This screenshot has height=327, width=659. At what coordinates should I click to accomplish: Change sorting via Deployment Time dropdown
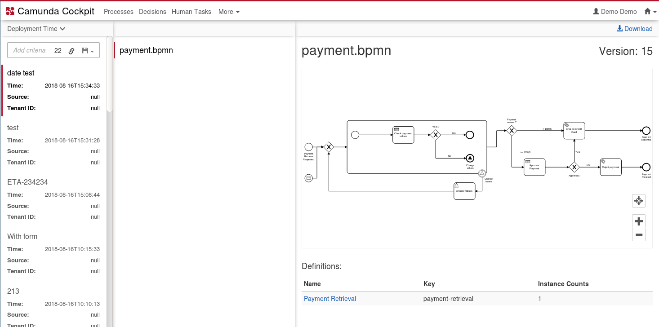36,29
